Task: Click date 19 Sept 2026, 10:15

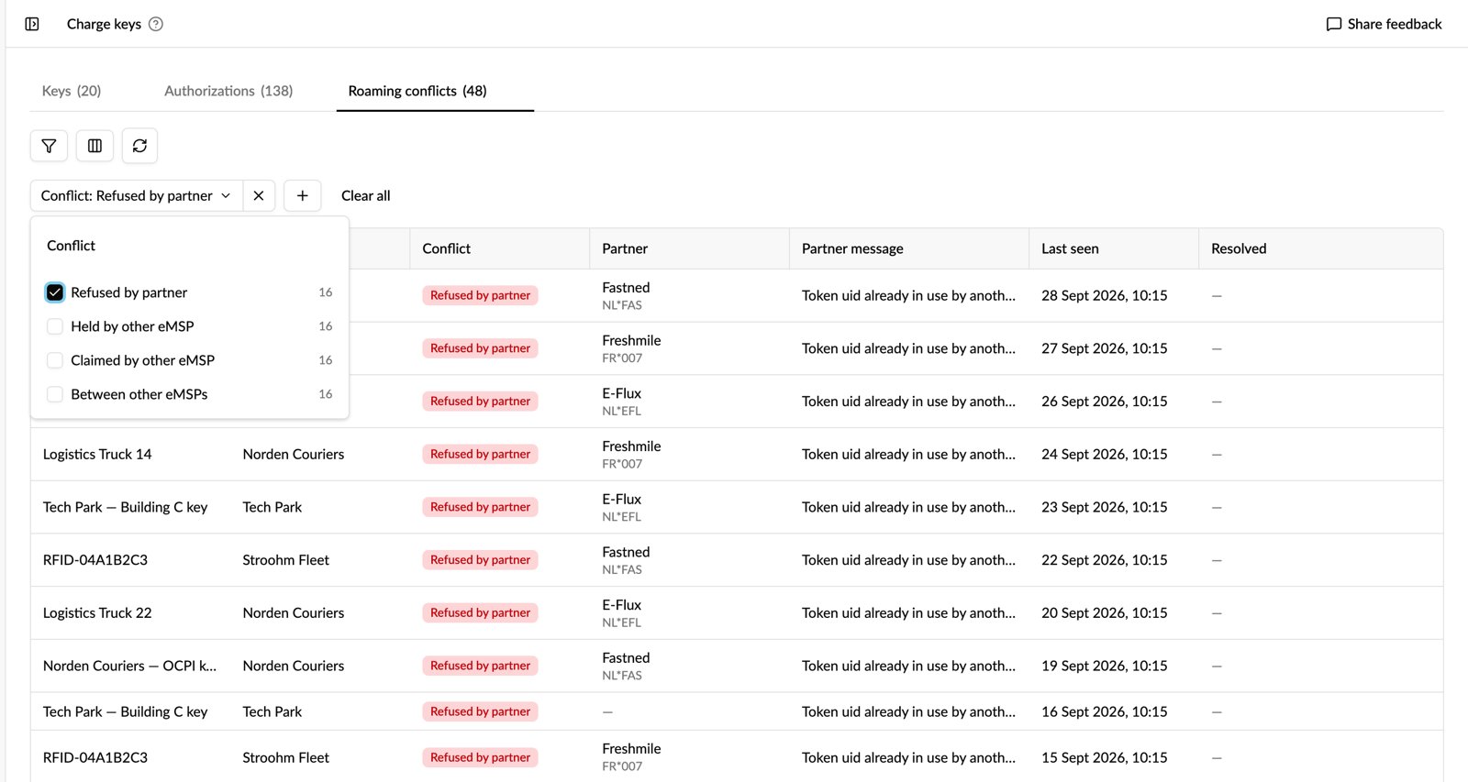Action: pyautogui.click(x=1105, y=666)
